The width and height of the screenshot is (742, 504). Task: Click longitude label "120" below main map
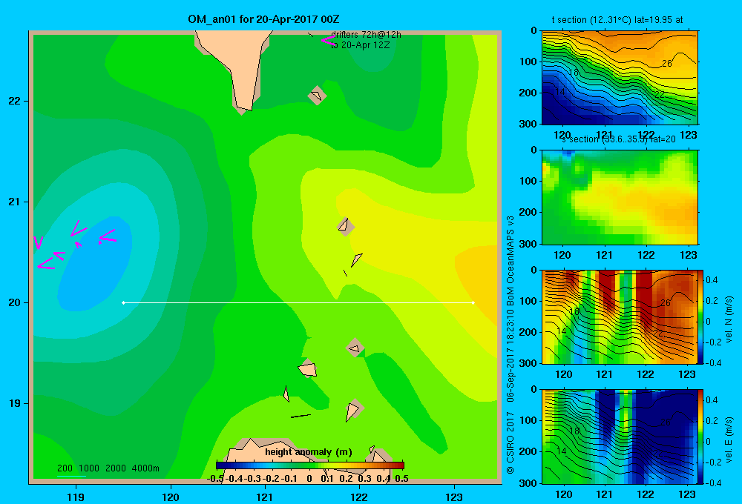point(171,497)
